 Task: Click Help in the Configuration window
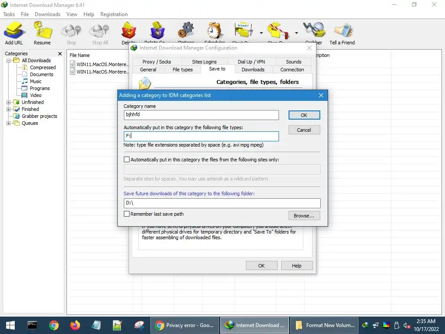point(296,266)
